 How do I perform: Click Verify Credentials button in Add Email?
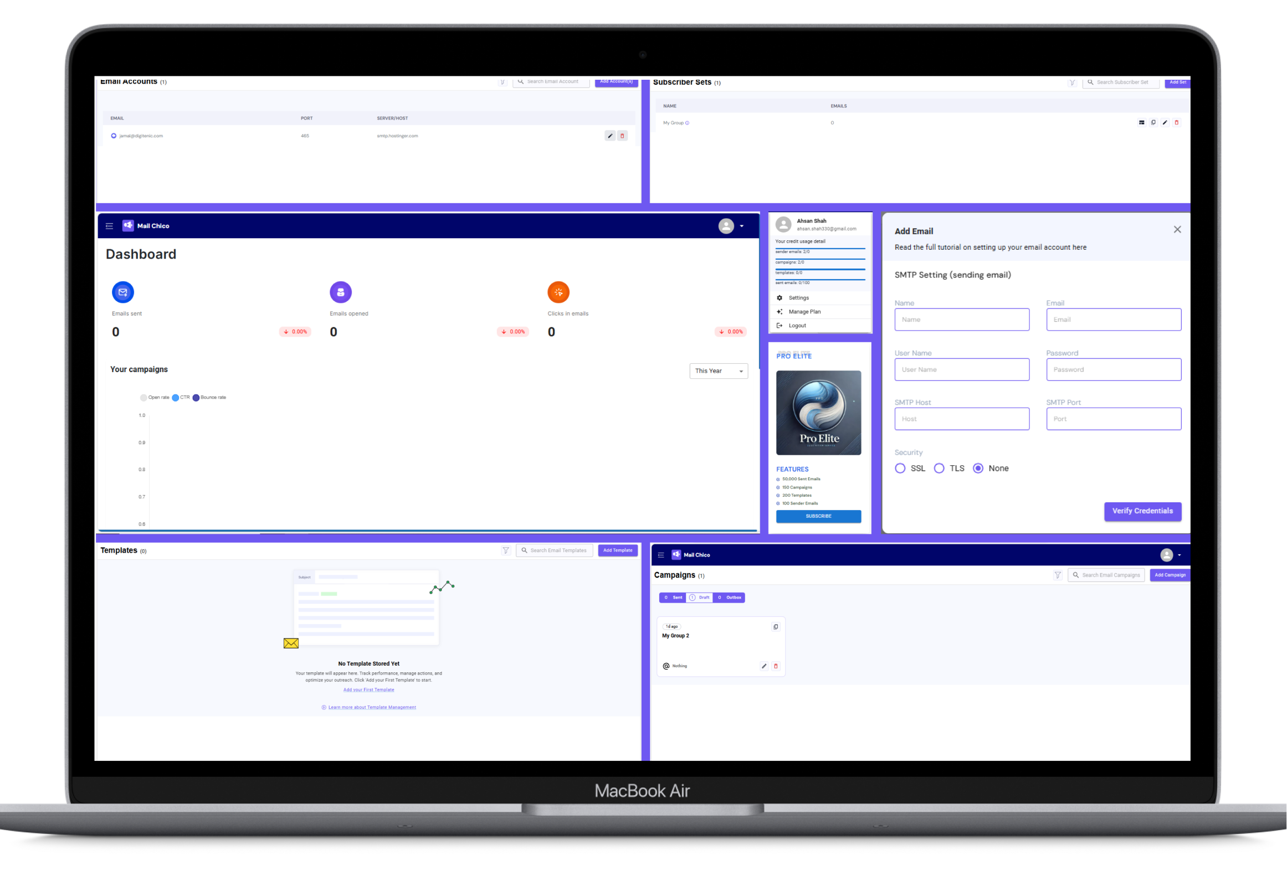coord(1141,511)
